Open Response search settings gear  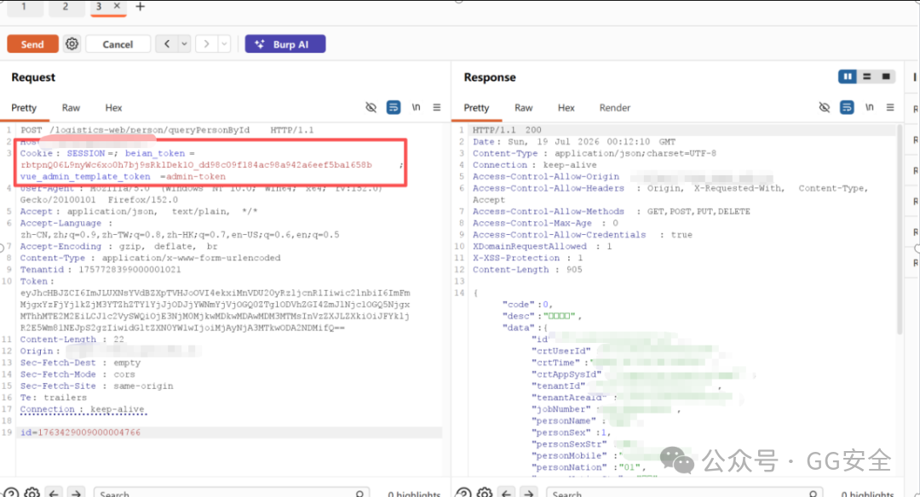coord(485,494)
